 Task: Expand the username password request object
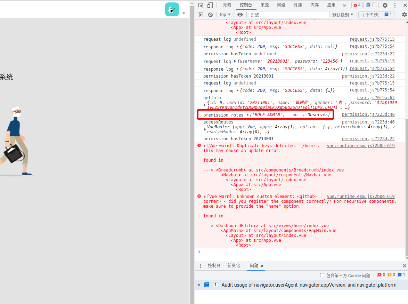(x=235, y=61)
